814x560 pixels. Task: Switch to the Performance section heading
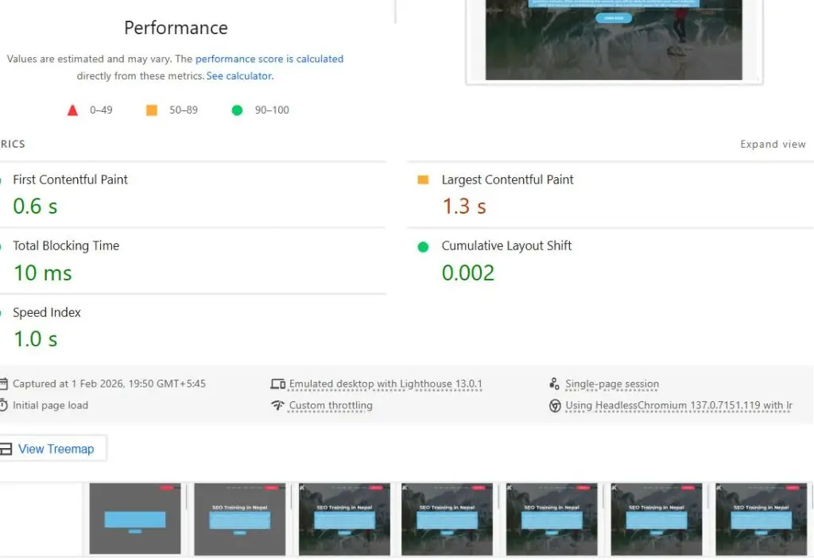175,28
